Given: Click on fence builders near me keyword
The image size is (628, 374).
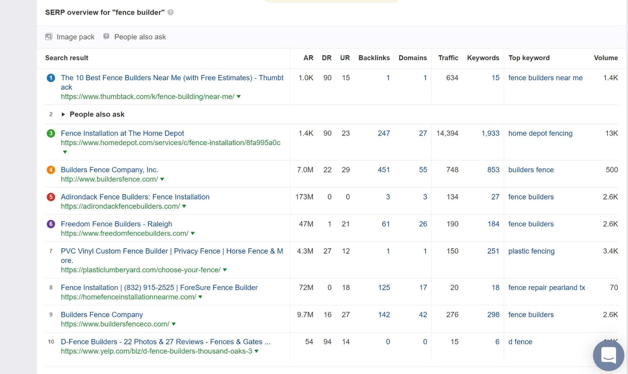Looking at the screenshot, I should tap(545, 78).
